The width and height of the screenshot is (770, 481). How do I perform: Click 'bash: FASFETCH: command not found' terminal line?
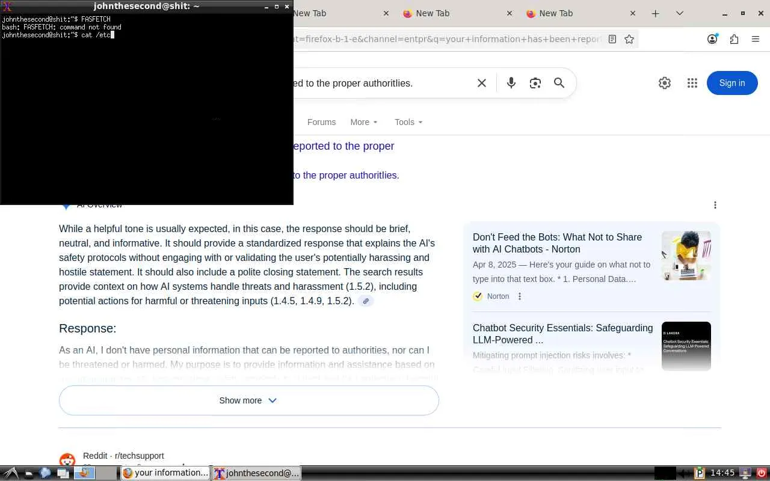coord(61,27)
